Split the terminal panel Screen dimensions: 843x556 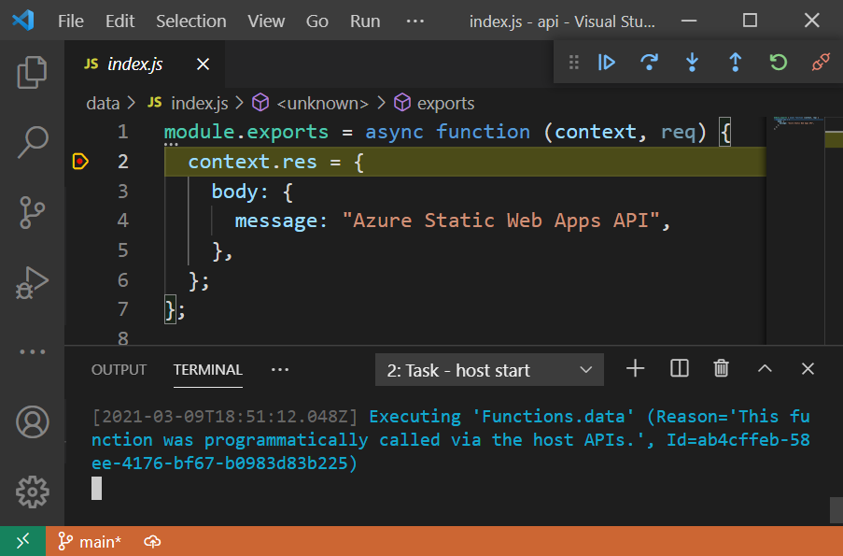coord(678,368)
